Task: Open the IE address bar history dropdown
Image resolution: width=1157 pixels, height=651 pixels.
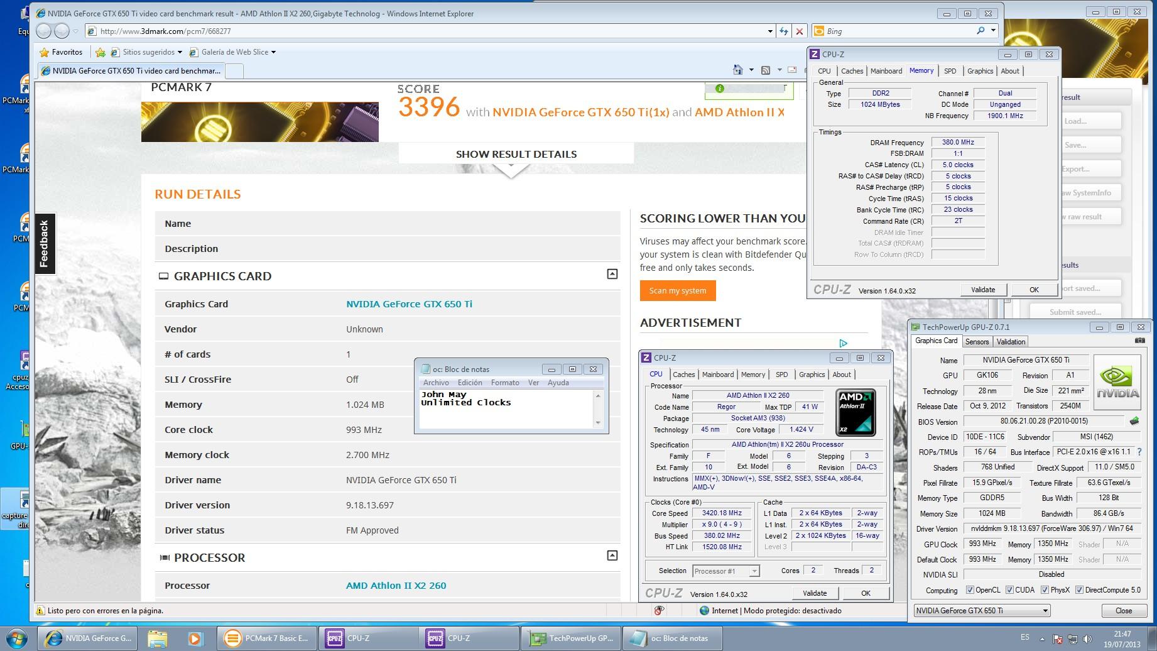Action: coord(770,31)
